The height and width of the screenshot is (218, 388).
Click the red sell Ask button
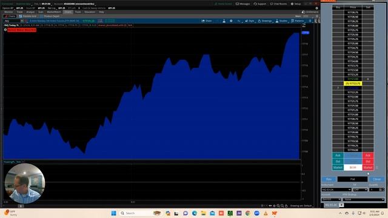tap(368, 156)
